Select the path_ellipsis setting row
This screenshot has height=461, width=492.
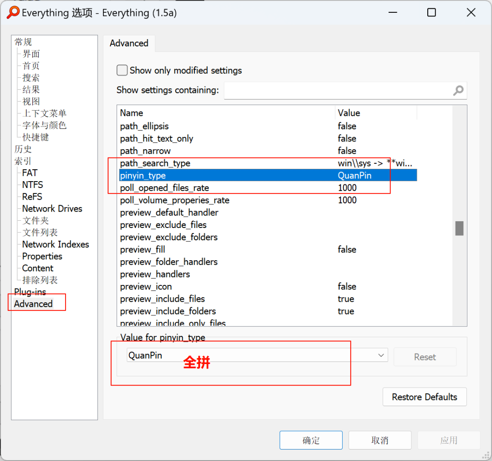[x=268, y=127]
